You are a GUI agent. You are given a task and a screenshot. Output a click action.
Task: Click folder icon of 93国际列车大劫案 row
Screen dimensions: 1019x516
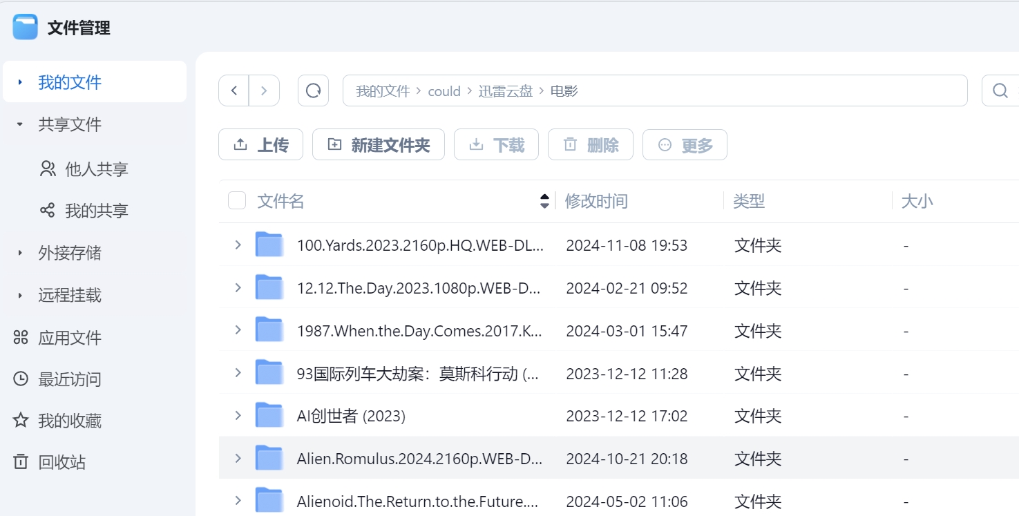(269, 373)
